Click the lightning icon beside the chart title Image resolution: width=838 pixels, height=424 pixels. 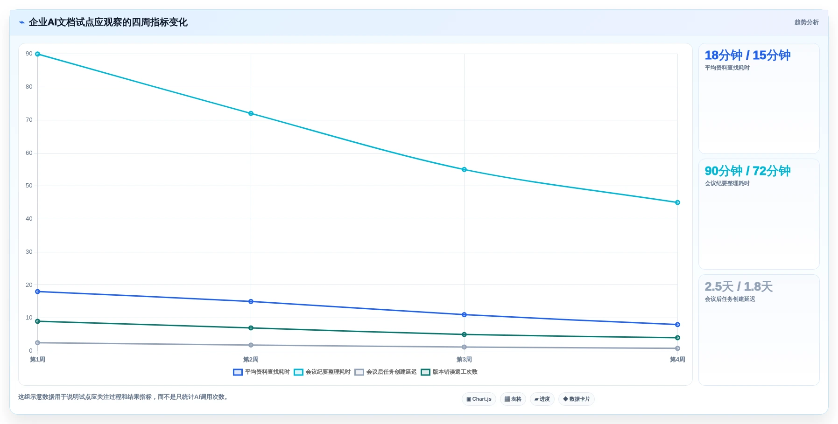tap(21, 22)
